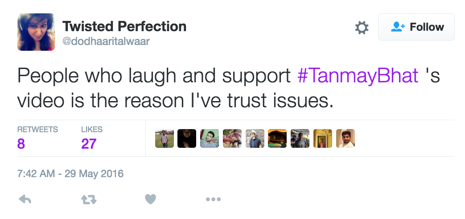View the 8 retweets list
Viewport: 465px width, 219px height.
tap(21, 144)
